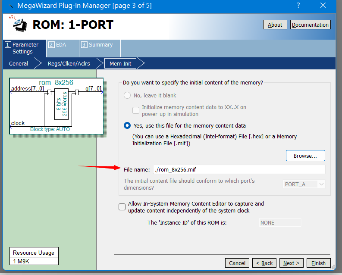This screenshot has height=275, width=342.
Task: Open the Summary tab
Action: (x=100, y=48)
